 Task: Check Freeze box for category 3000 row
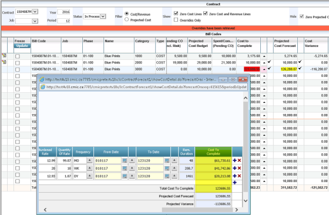[x=18, y=69]
